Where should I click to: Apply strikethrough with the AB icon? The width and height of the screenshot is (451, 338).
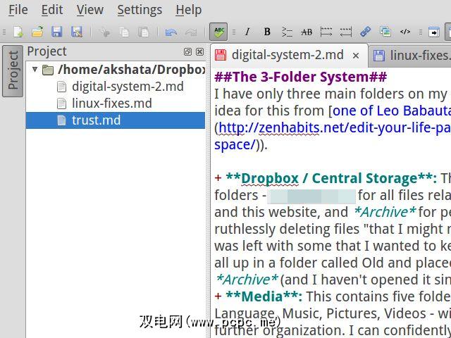pyautogui.click(x=307, y=32)
